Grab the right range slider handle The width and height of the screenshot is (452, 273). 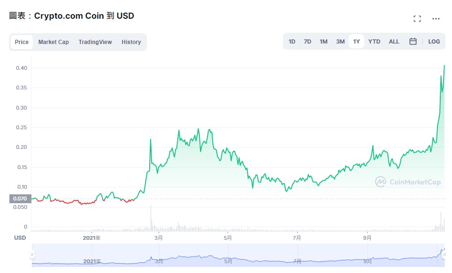444,255
